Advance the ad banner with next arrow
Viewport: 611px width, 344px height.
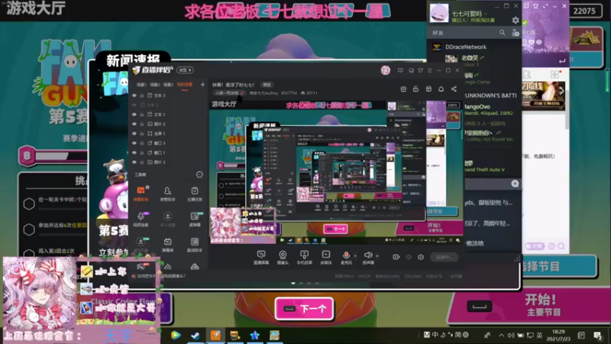561,91
